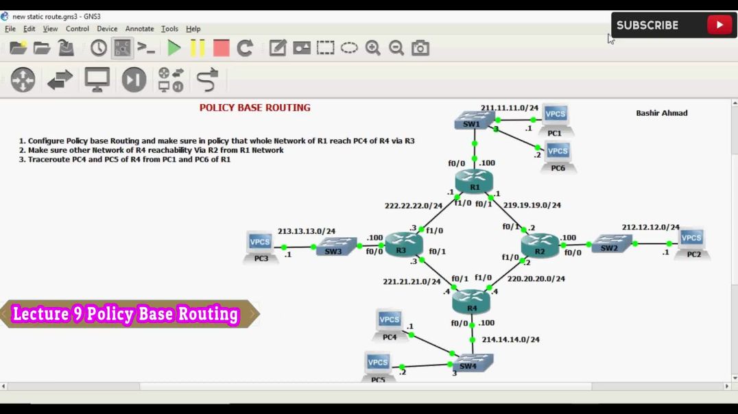Open the File menu
The image size is (738, 414).
pos(10,29)
